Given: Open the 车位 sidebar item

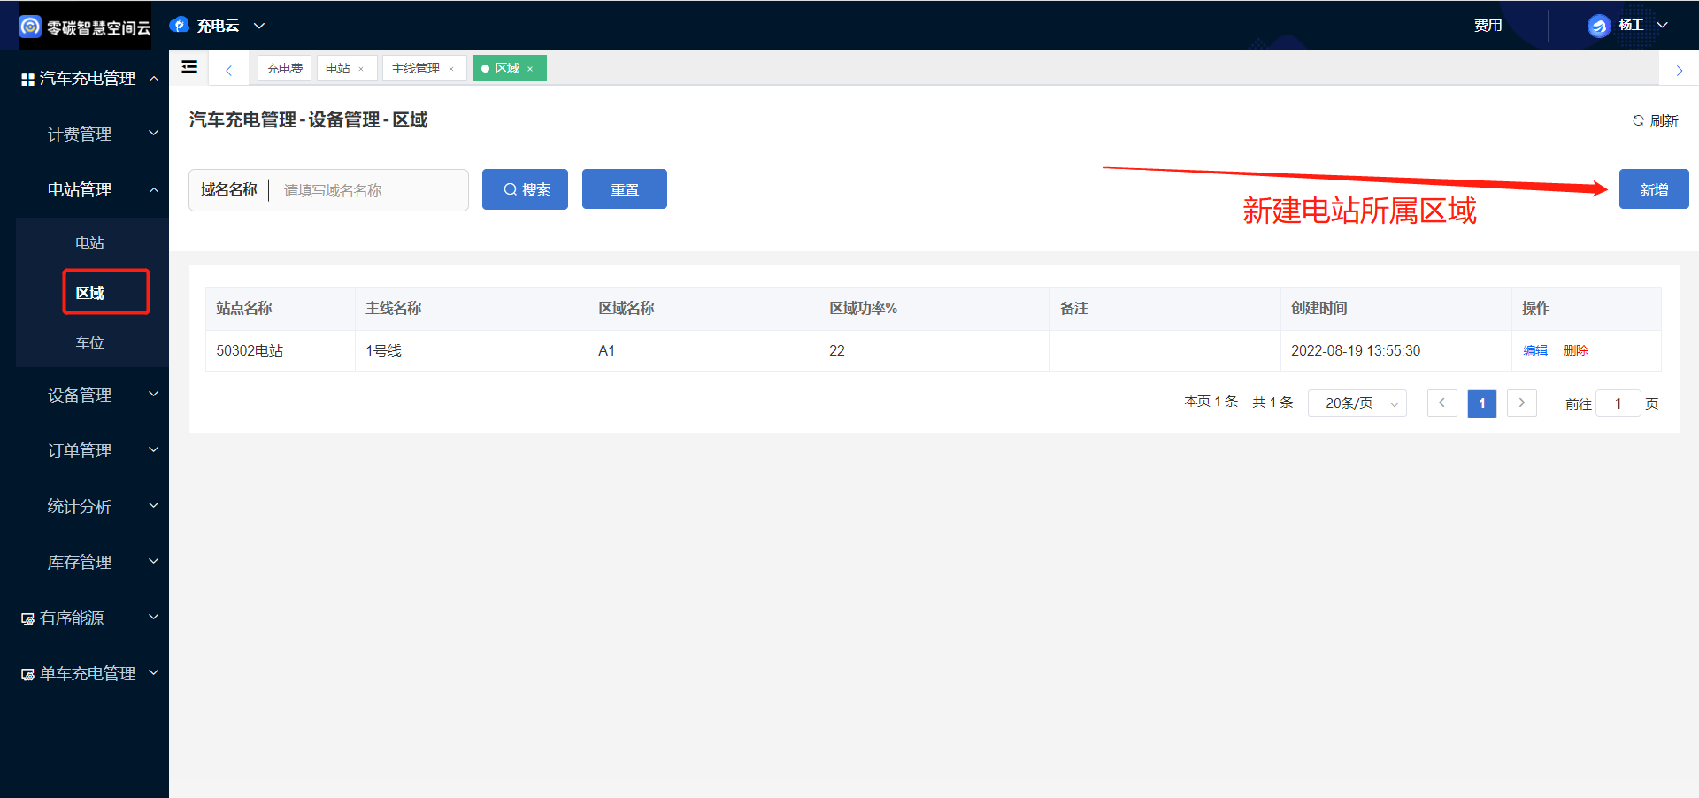Looking at the screenshot, I should click(x=89, y=342).
